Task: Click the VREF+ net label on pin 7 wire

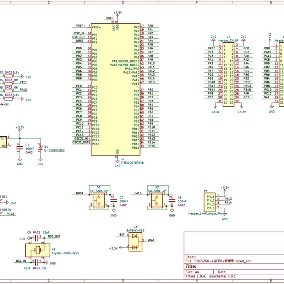Action: coord(81,26)
